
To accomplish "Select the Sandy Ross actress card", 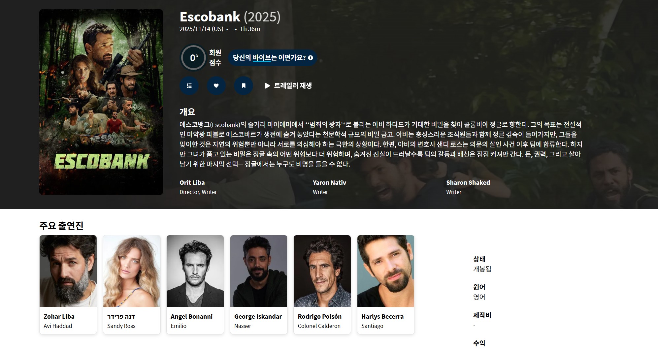I will (132, 284).
